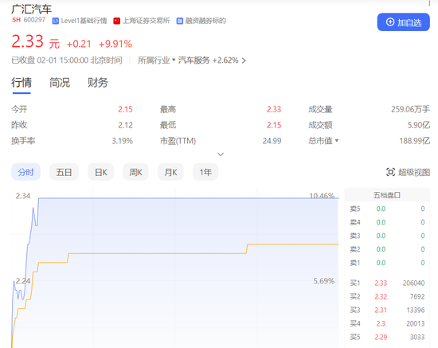This screenshot has width=438, height=348.
Task: Select the 周K chart period
Action: 135,172
